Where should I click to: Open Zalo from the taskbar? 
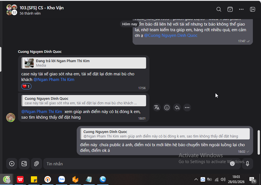pos(62,179)
